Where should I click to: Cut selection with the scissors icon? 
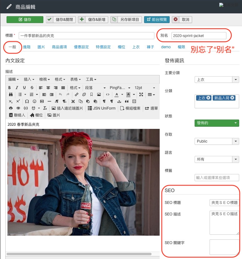click(x=73, y=101)
